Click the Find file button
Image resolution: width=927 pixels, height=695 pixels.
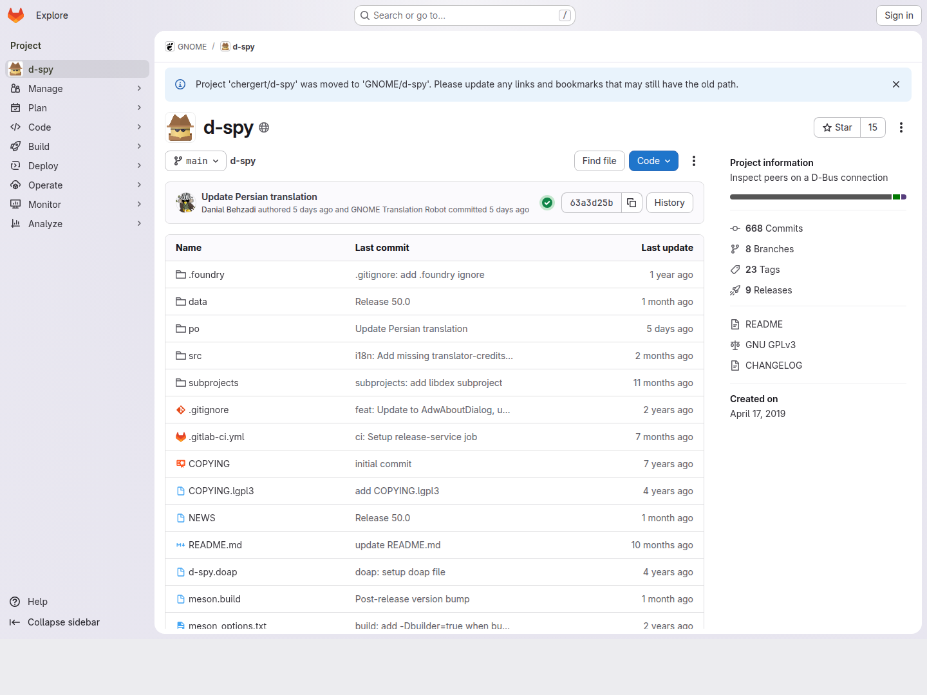(599, 161)
